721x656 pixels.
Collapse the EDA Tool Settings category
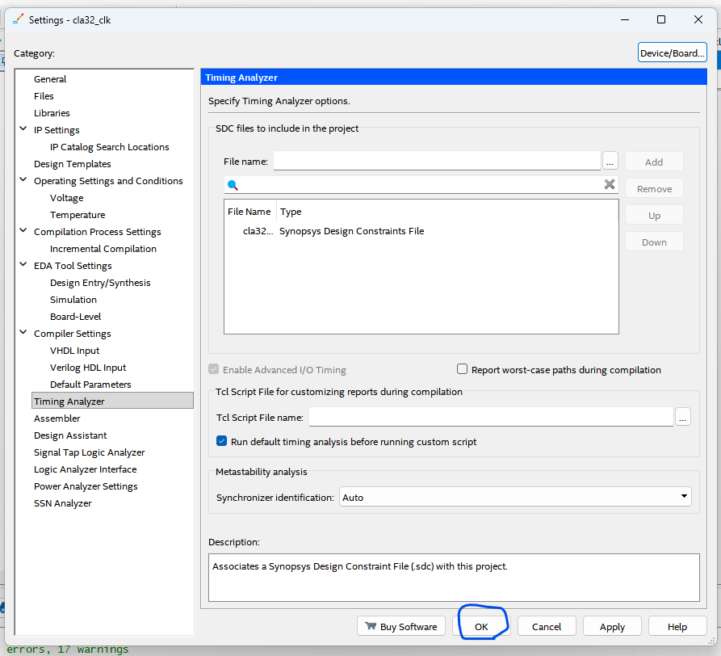pos(23,265)
